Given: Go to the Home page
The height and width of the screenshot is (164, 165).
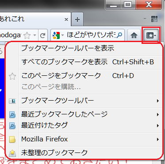Looking at the screenshot, I should (x=134, y=35).
